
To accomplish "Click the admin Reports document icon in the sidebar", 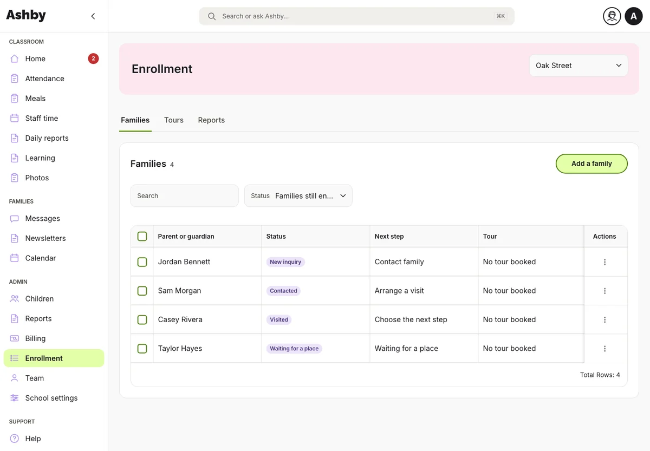I will click(15, 319).
